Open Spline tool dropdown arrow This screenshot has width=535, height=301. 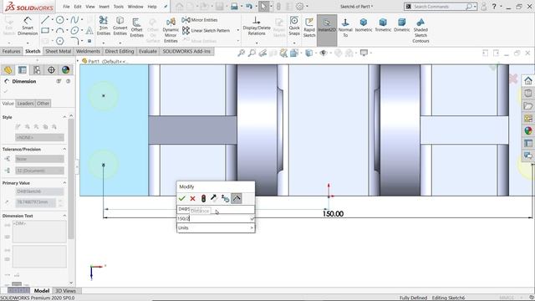point(82,20)
